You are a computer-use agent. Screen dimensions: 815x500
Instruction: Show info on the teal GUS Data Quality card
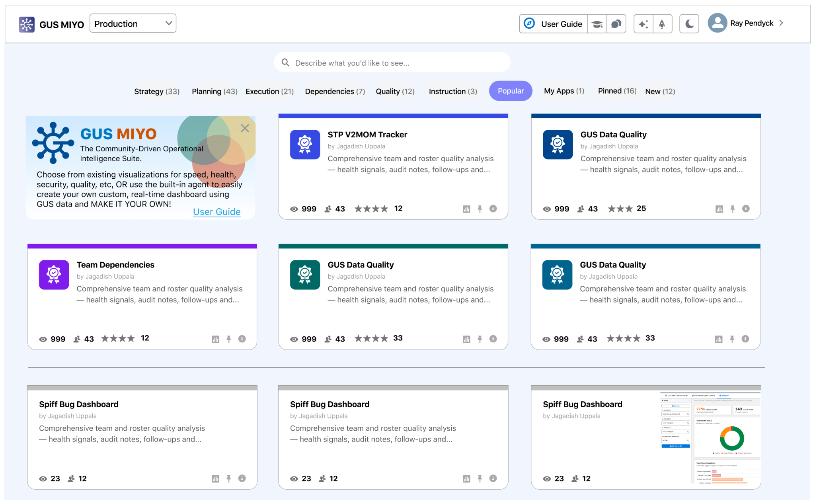pos(493,339)
